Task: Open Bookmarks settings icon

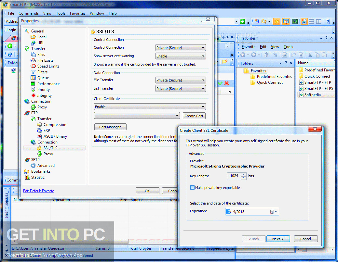Action: point(27,171)
